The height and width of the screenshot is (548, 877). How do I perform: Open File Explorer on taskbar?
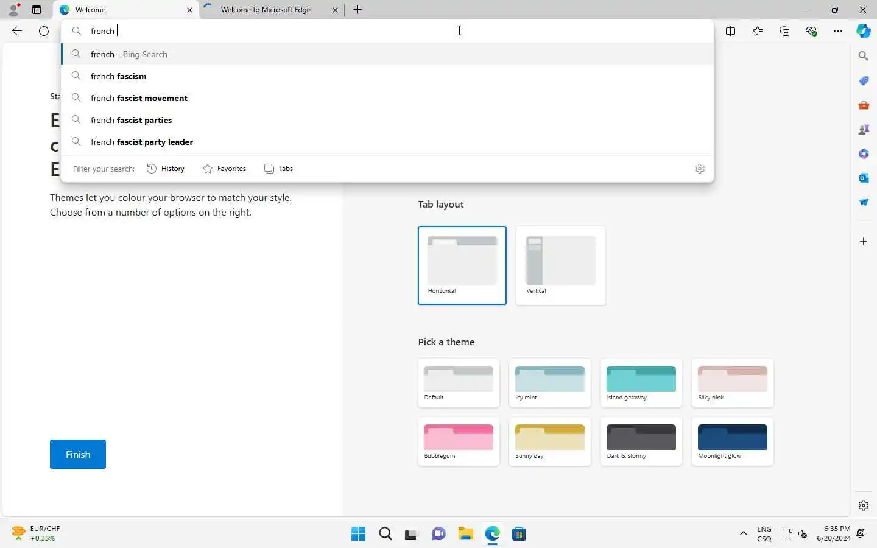coord(465,534)
